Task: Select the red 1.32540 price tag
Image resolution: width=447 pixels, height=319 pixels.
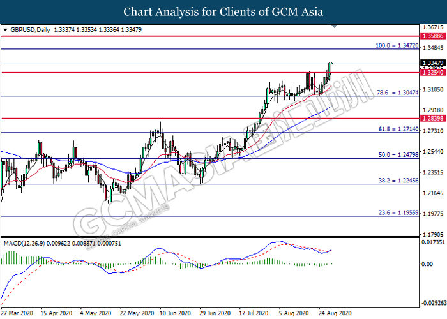Action: (432, 73)
